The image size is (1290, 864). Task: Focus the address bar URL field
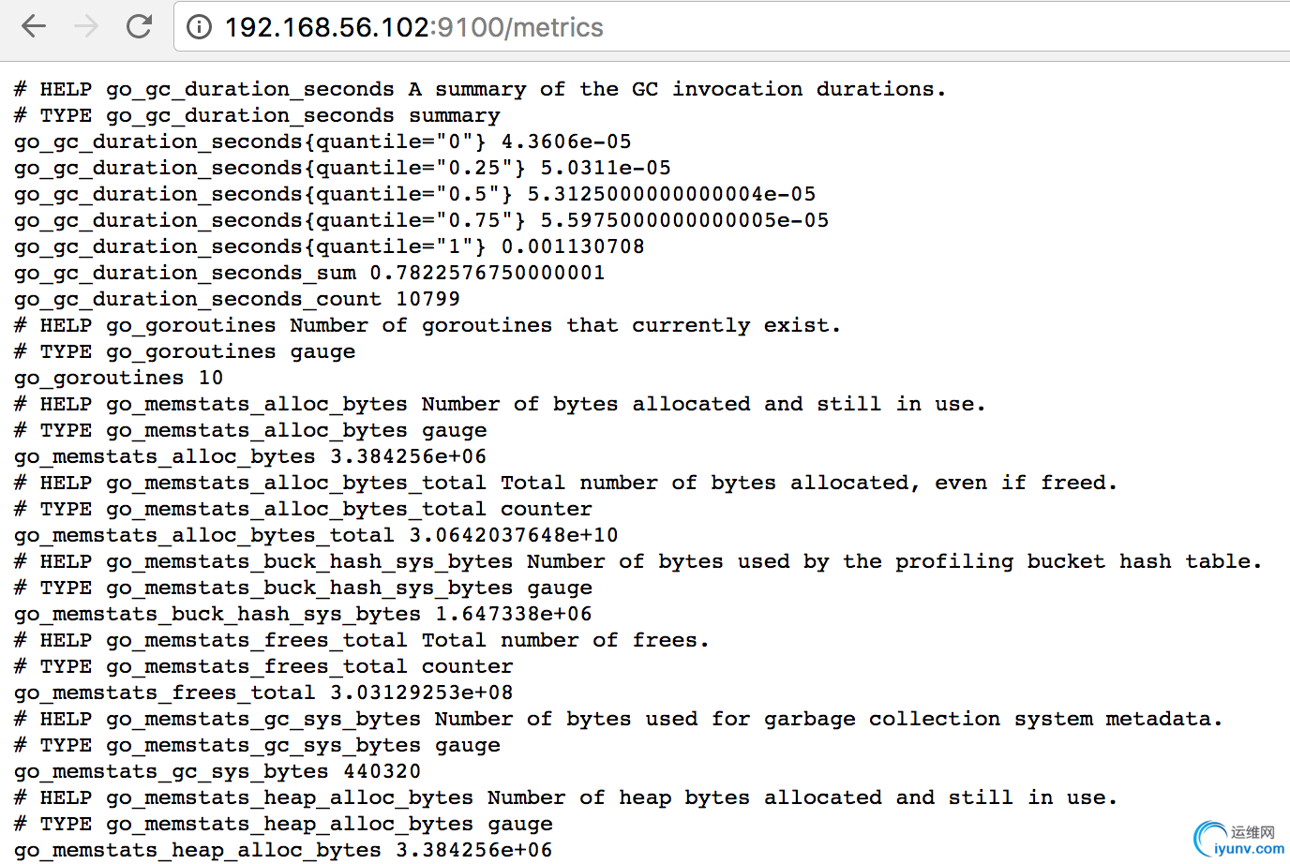tap(656, 27)
